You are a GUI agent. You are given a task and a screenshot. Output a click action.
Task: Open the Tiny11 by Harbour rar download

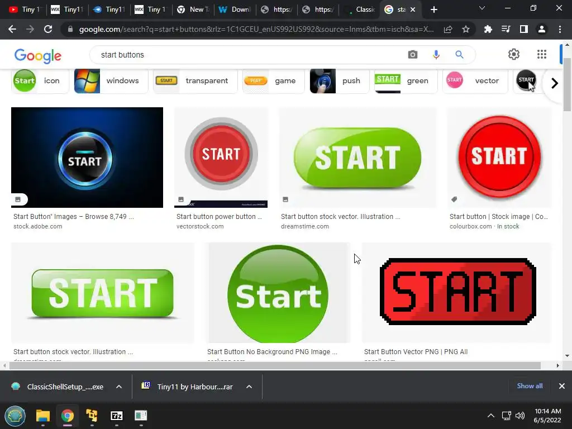(x=189, y=387)
